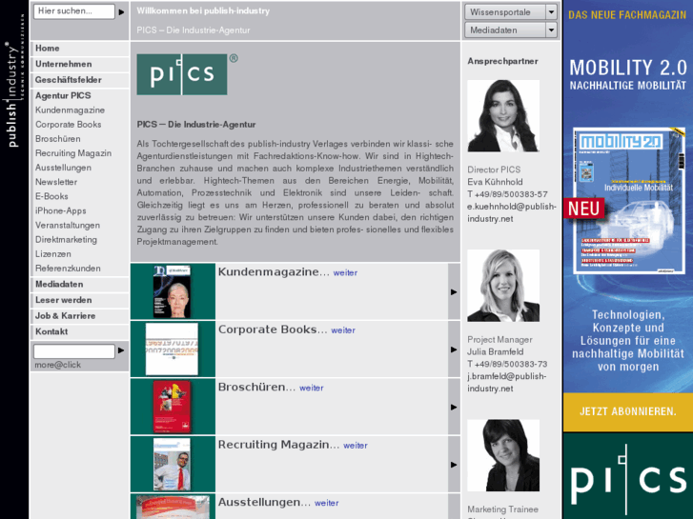The height and width of the screenshot is (519, 693).
Task: Click weiter link next to Ausstellungen
Action: click(327, 503)
